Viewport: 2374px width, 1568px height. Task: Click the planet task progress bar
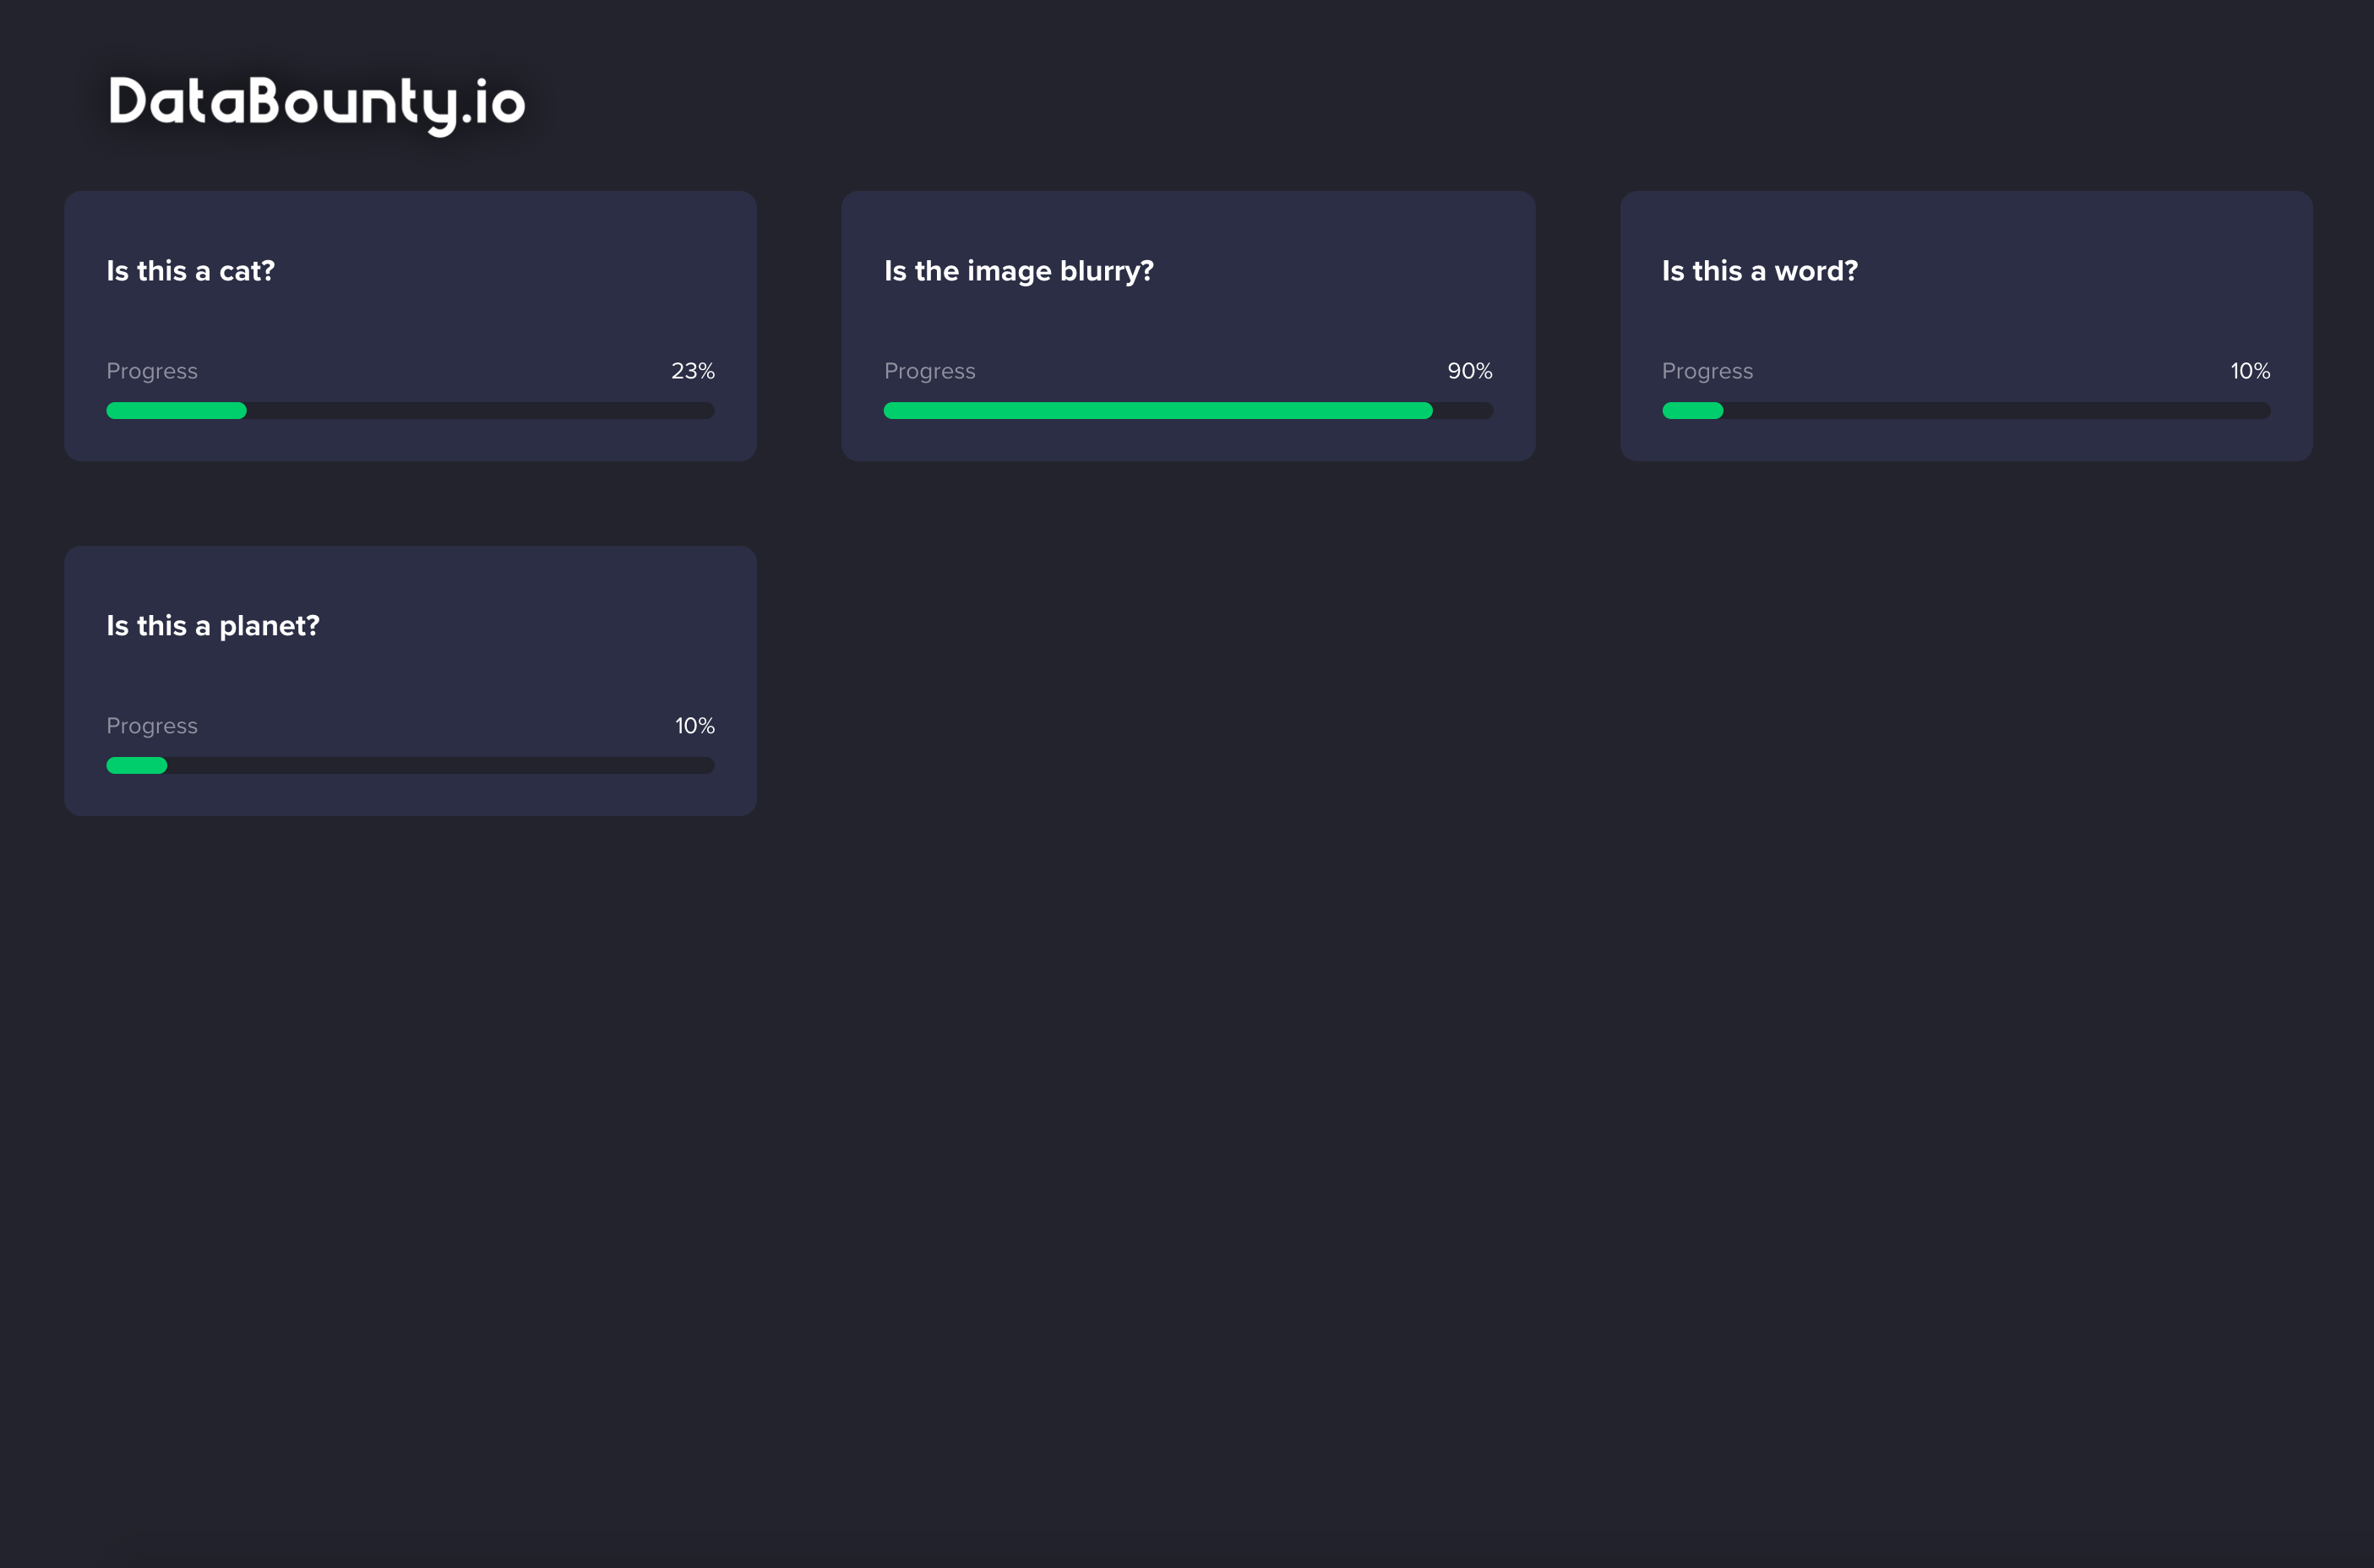[x=410, y=766]
